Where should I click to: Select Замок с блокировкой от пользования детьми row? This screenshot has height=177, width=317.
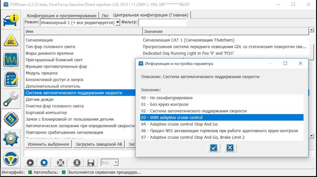tap(80, 119)
